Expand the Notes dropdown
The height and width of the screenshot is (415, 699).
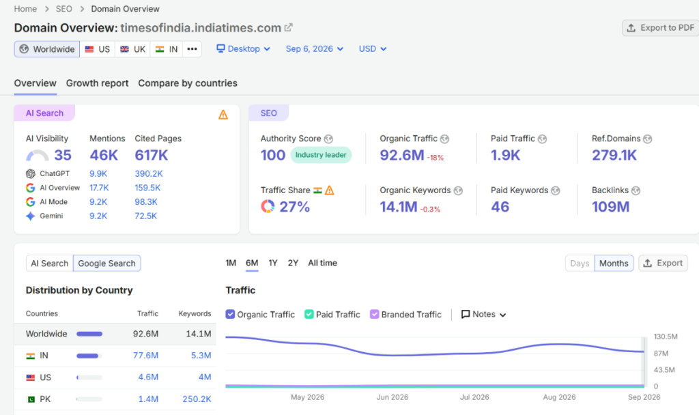point(484,314)
